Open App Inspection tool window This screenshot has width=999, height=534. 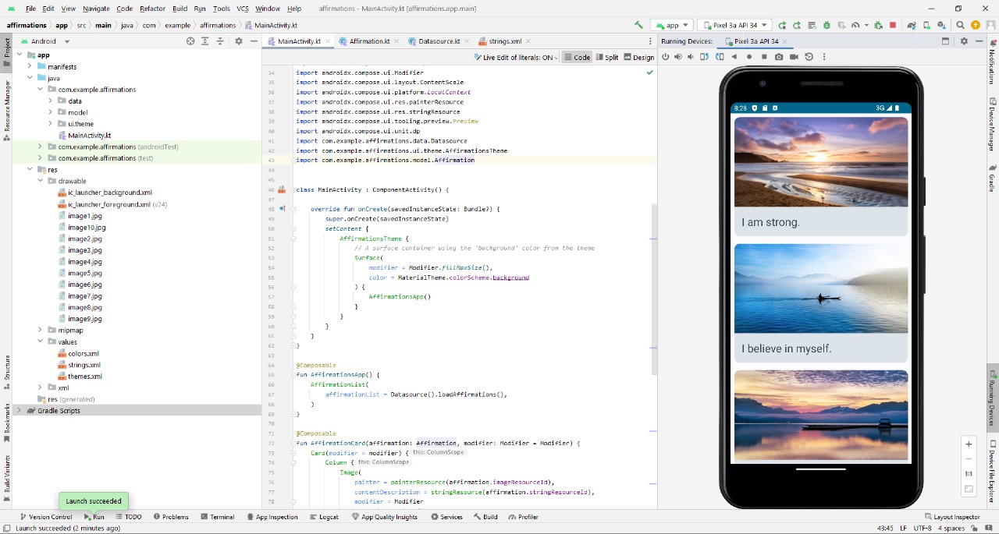pyautogui.click(x=272, y=517)
